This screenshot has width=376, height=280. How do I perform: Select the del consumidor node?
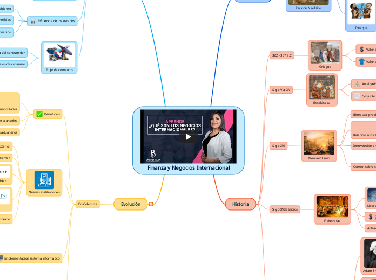tap(13, 53)
